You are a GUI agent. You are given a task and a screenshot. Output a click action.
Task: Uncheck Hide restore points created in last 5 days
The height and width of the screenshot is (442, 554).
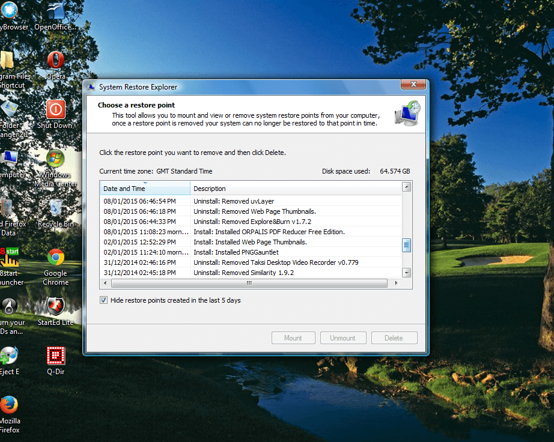pos(104,300)
